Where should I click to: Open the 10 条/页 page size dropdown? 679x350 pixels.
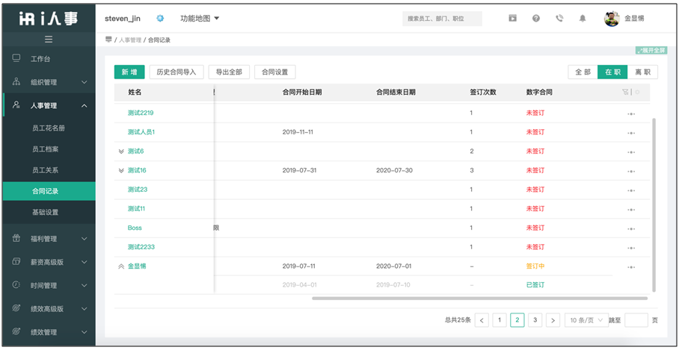(587, 320)
